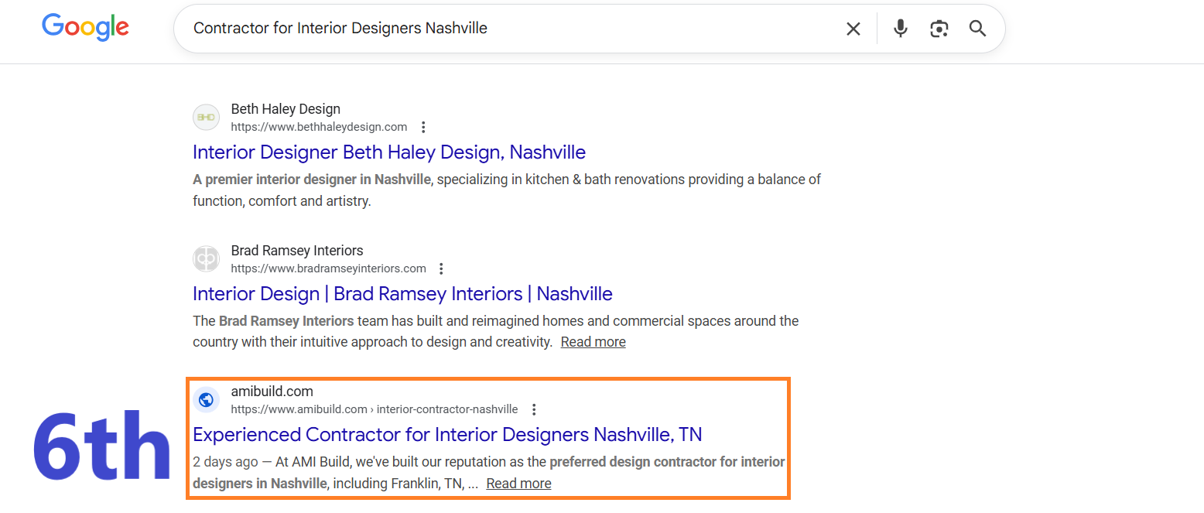Open the options menu for the bradramseyinteriors.com result
Screen dimensions: 1204x513
(x=441, y=268)
